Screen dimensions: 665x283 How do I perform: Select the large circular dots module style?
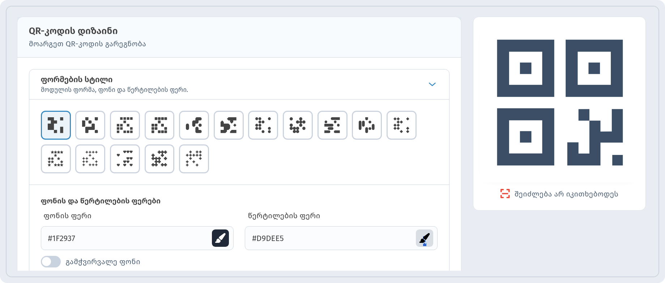[x=263, y=125]
